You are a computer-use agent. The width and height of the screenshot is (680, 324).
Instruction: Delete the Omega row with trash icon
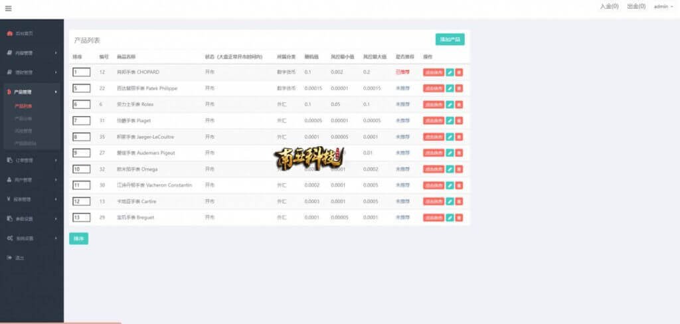(x=459, y=169)
